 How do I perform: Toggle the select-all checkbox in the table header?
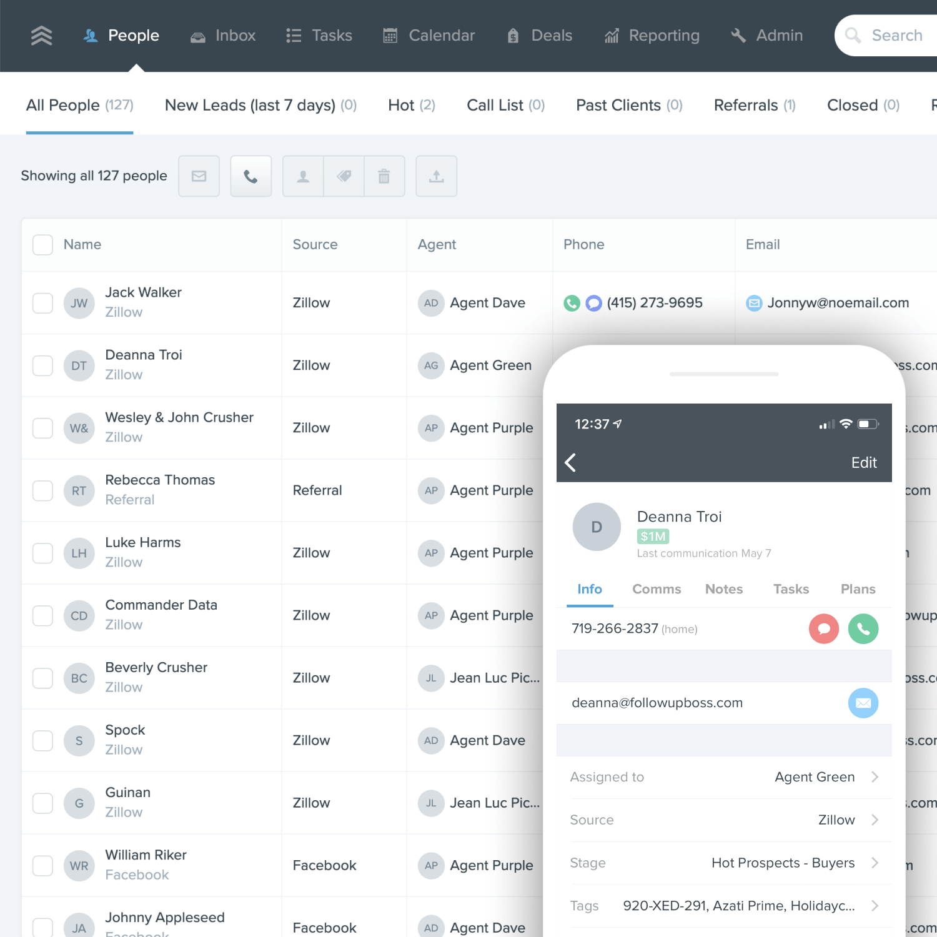tap(42, 245)
